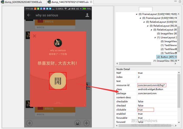Collapse the innermost RelativeLayout [90 node
183x129 pixels.
[151, 30]
